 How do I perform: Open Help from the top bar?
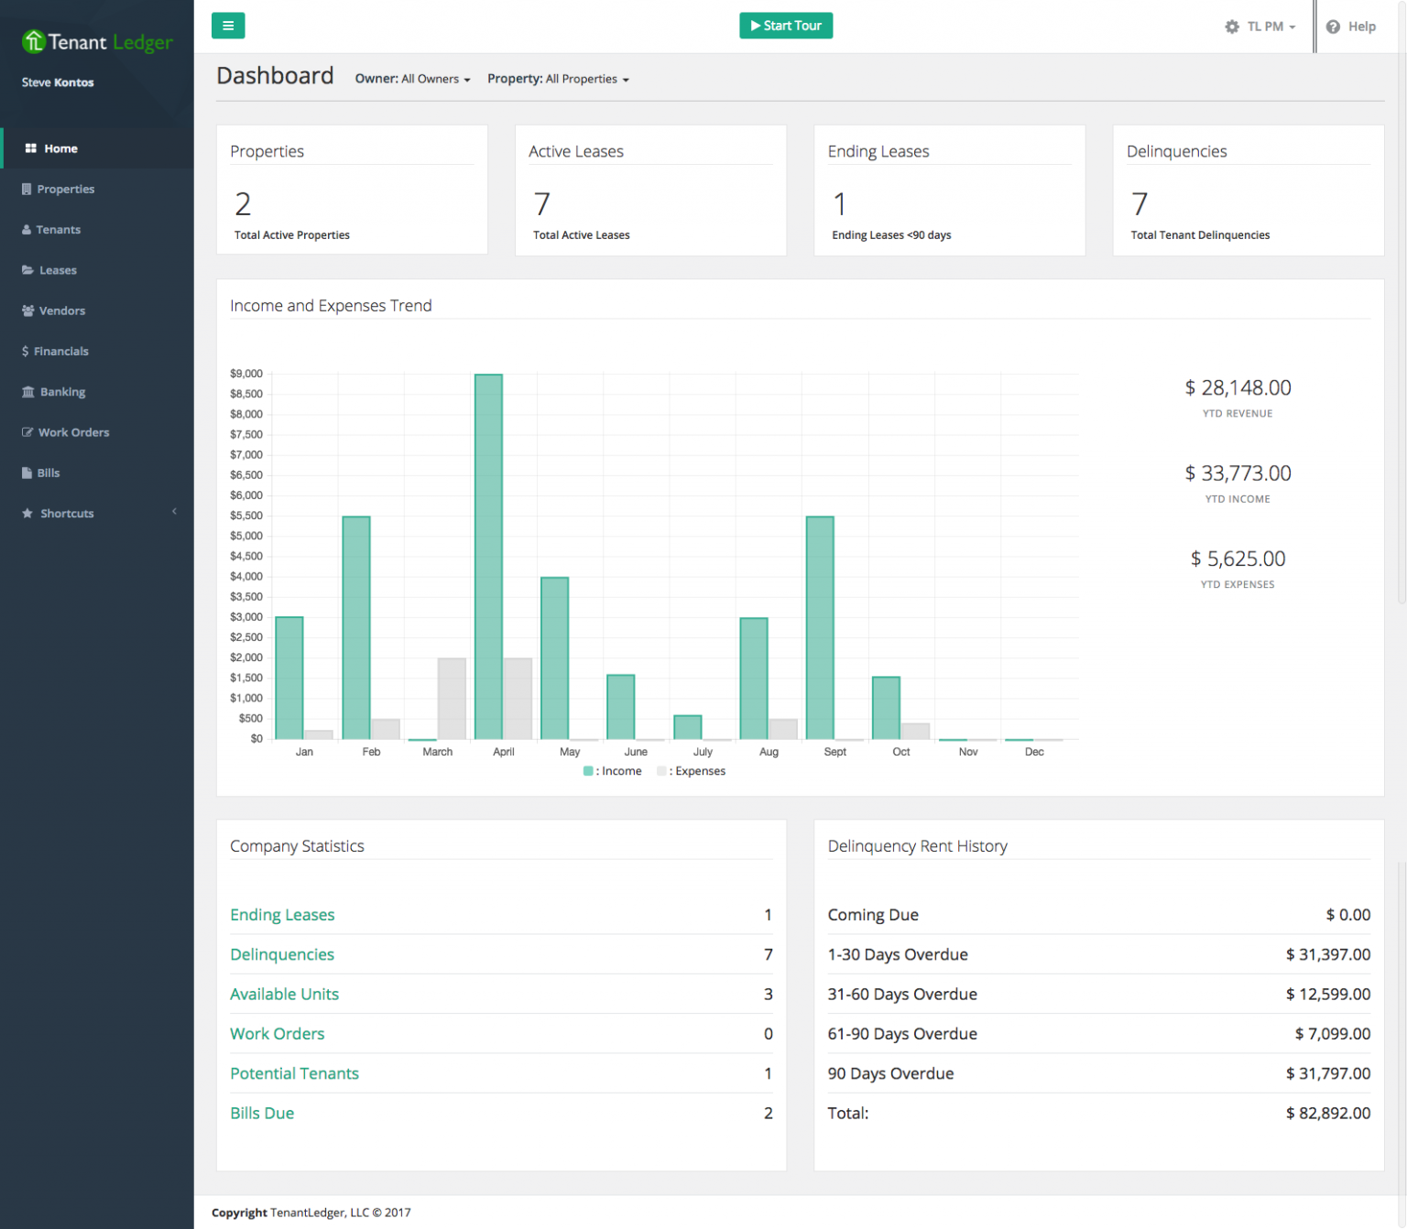(1350, 26)
